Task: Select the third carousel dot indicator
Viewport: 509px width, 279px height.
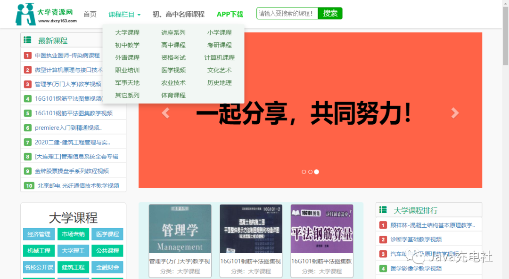Action: click(x=317, y=172)
